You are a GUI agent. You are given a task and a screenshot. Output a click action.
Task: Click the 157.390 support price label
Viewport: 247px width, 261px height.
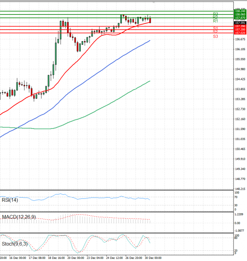[x=240, y=26]
